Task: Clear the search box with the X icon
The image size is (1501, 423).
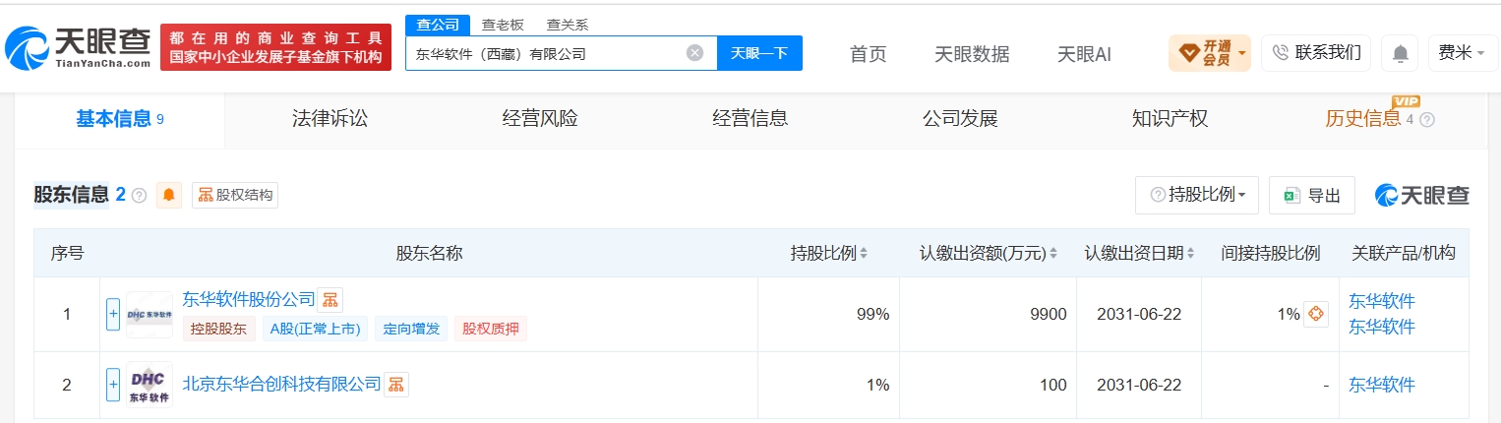Action: [x=694, y=53]
